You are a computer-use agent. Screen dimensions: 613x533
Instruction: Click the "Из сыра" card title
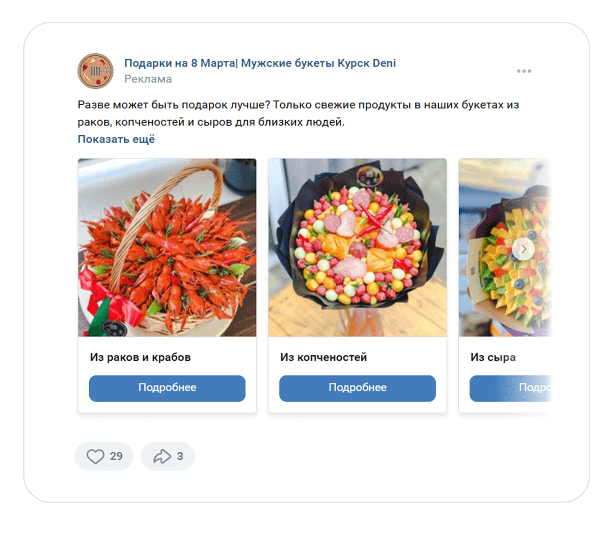(x=493, y=357)
